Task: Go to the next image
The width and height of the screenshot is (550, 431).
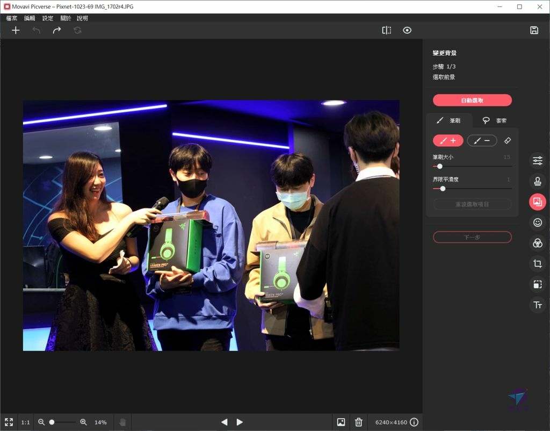Action: pyautogui.click(x=240, y=422)
